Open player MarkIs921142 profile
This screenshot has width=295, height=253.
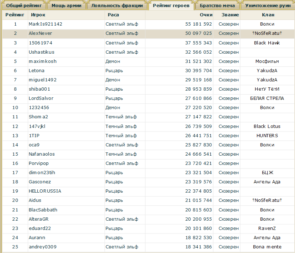[45, 24]
